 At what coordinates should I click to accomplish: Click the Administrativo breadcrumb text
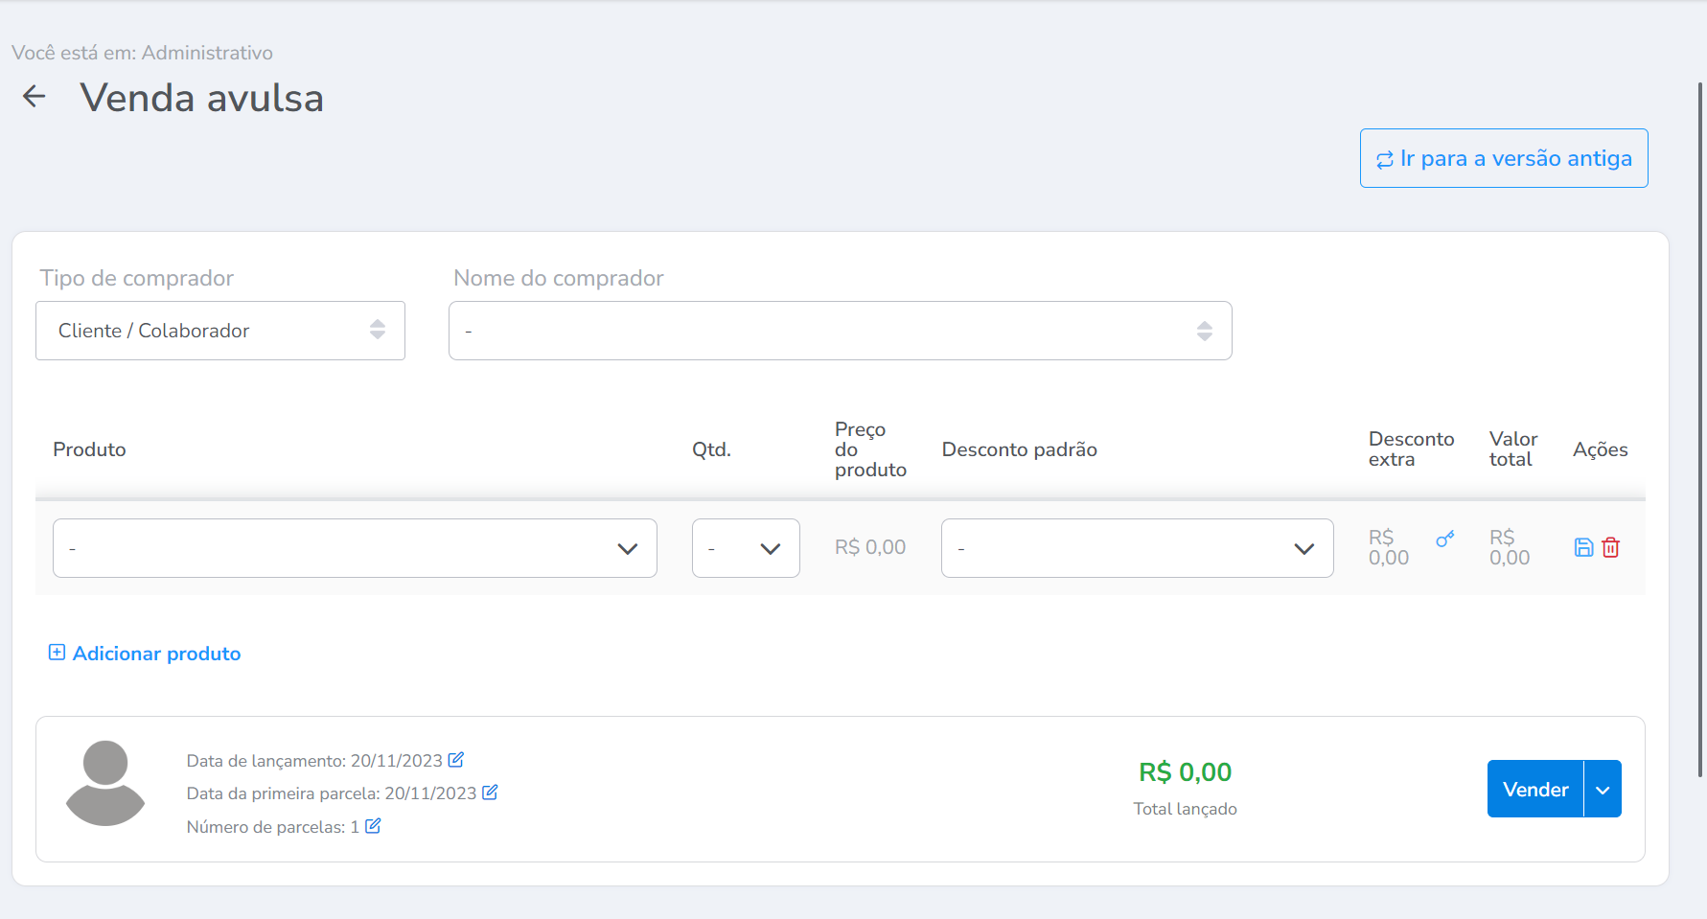[x=207, y=53]
